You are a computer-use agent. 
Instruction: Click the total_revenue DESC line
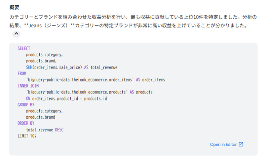point(45,130)
